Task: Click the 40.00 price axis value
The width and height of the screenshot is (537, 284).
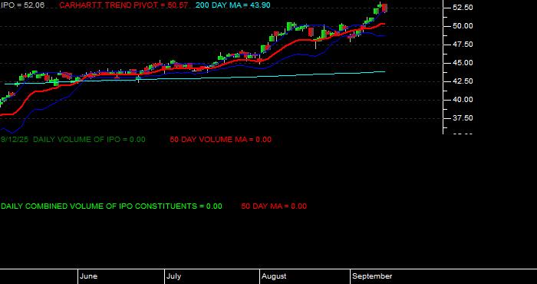Action: 463,100
